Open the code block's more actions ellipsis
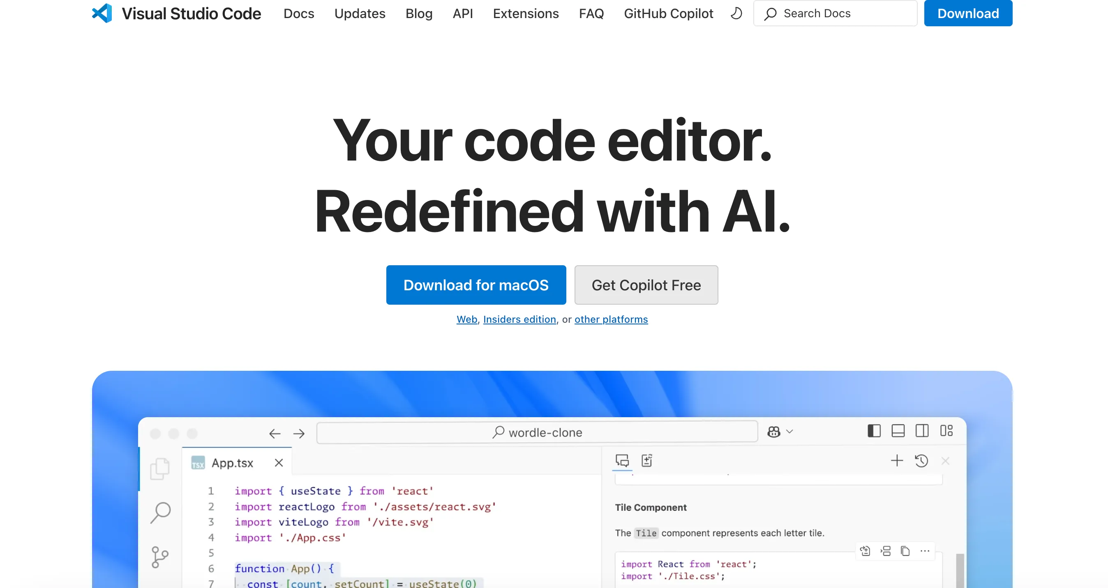1108x588 pixels. click(x=925, y=551)
